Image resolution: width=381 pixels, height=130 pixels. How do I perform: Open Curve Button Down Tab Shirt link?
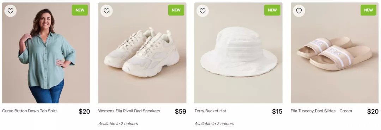point(29,111)
